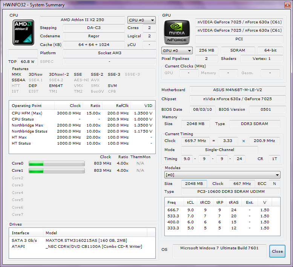Select the 333.3 frequency timing row

pyautogui.click(x=222, y=228)
